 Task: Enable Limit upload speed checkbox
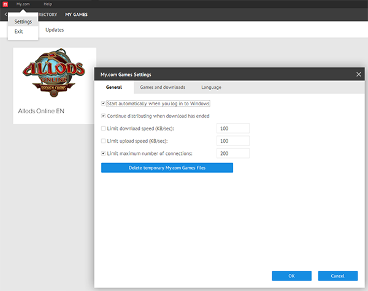[103, 141]
